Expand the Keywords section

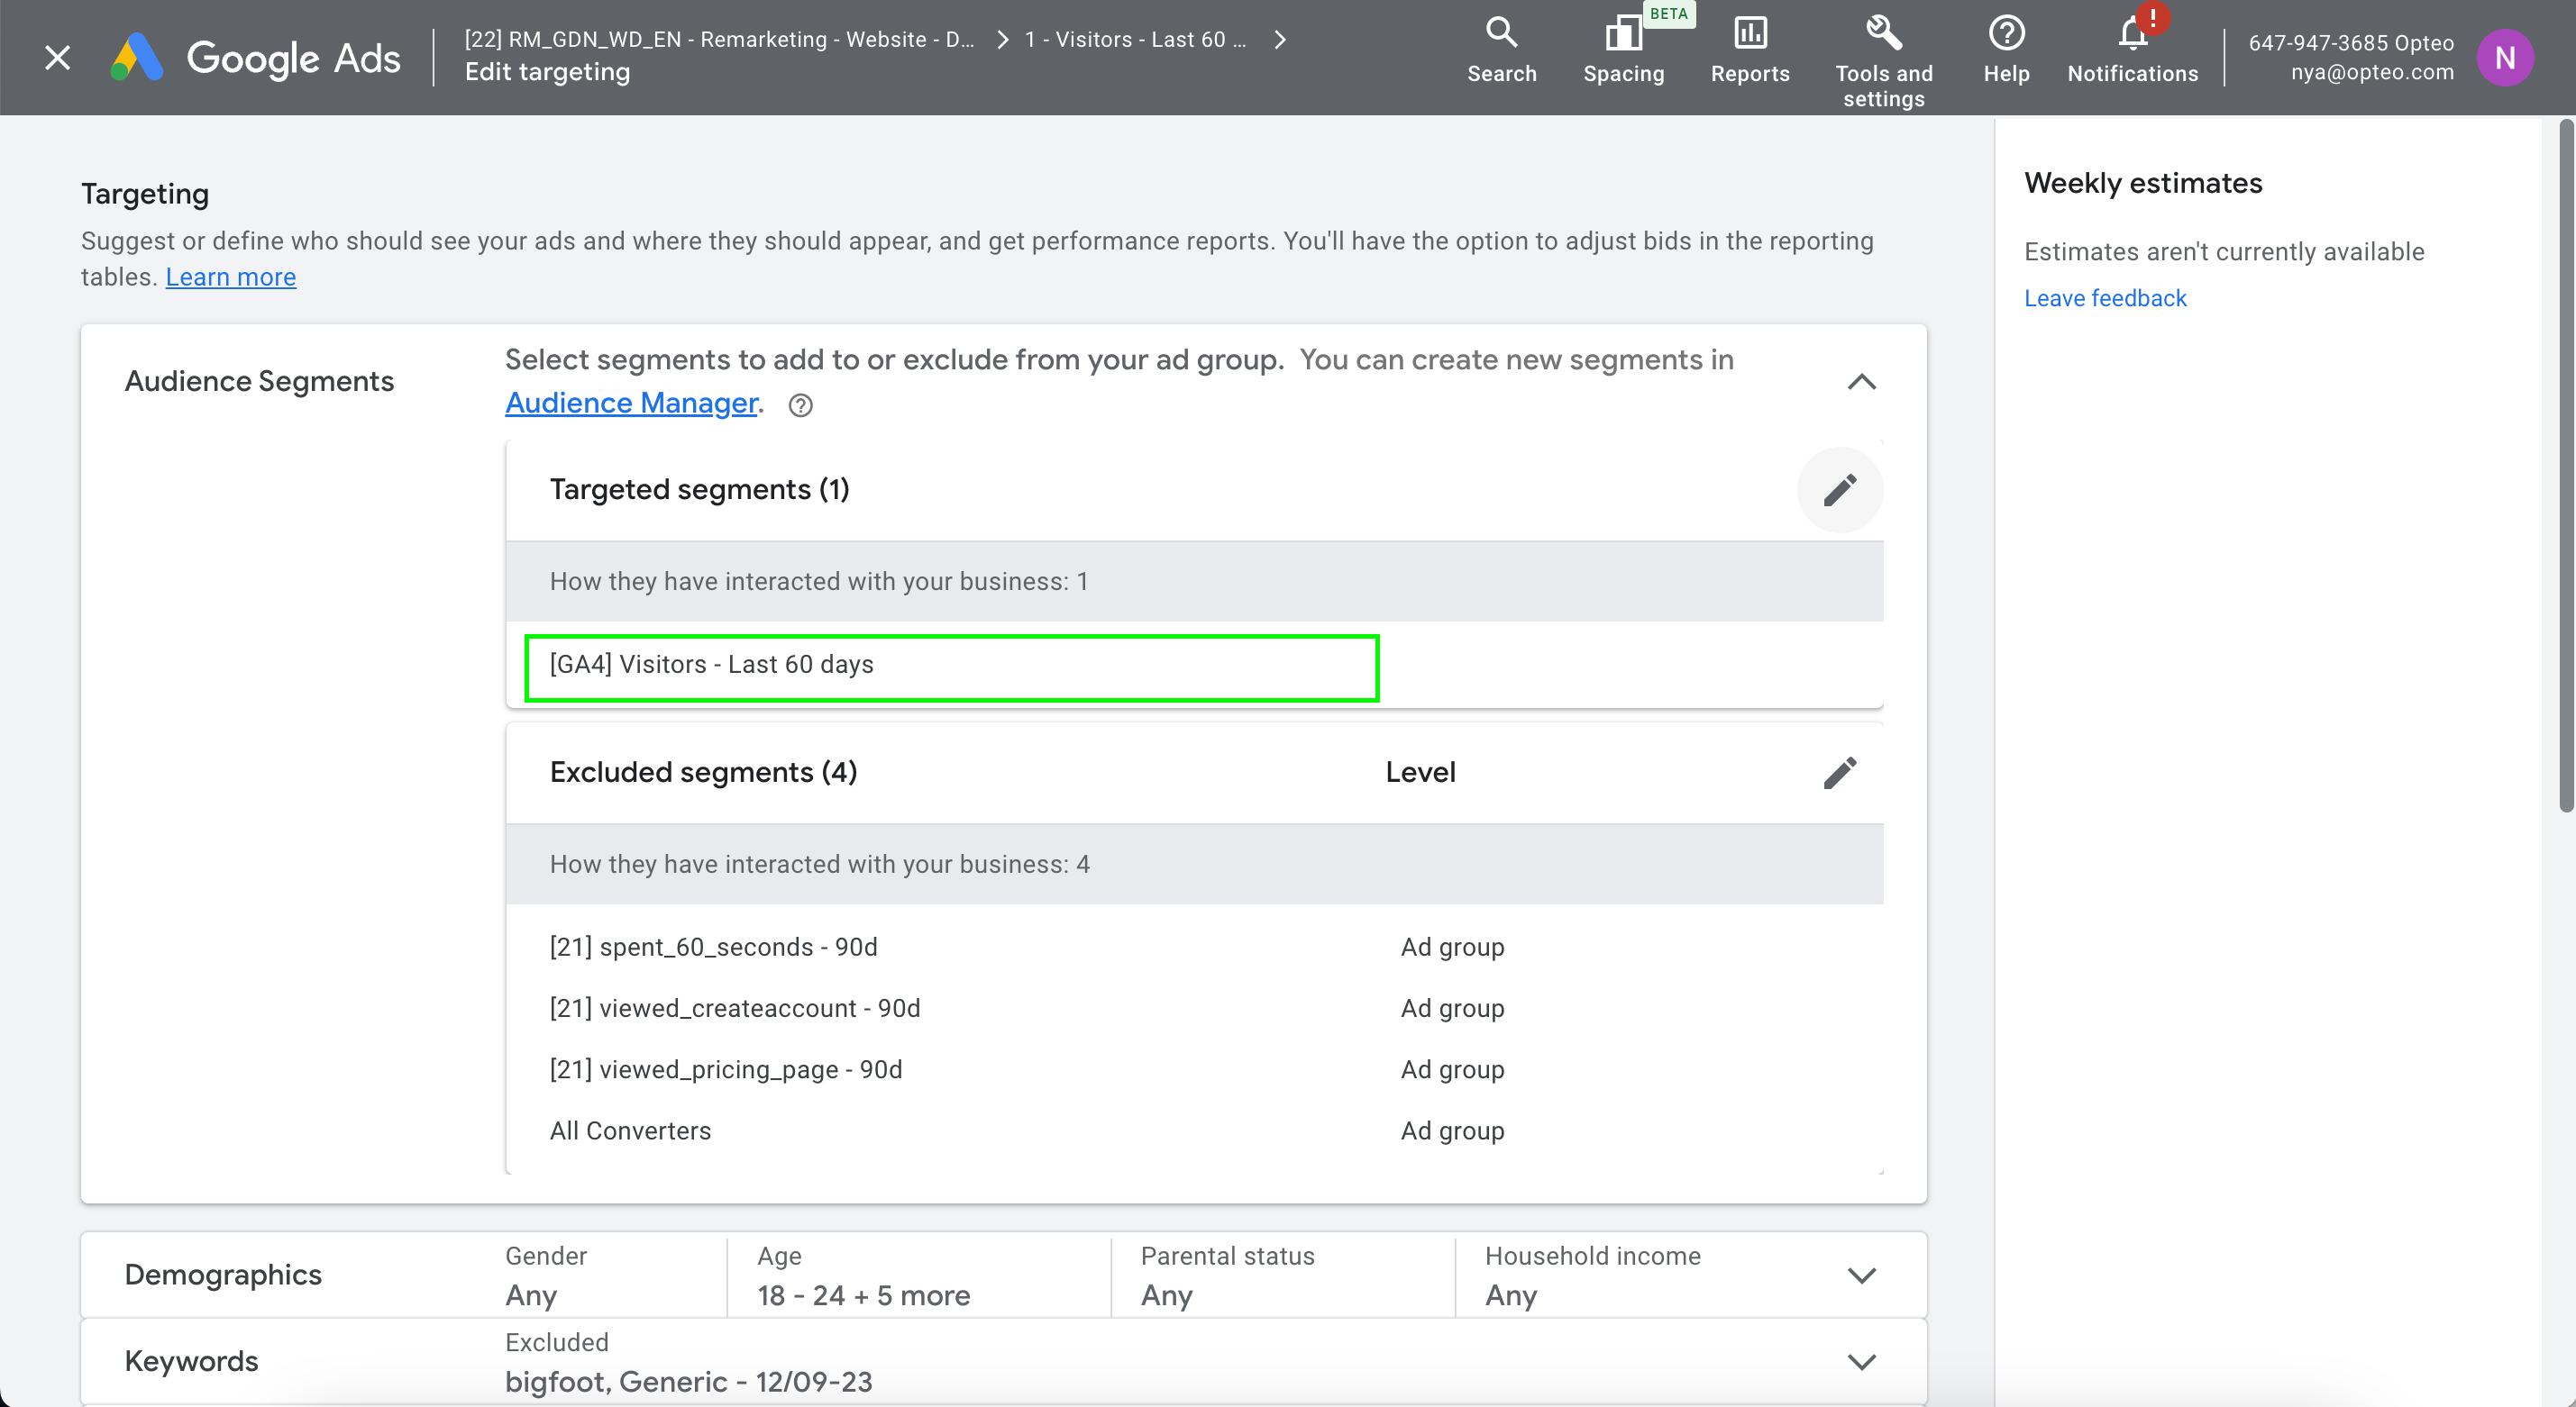(x=1861, y=1362)
